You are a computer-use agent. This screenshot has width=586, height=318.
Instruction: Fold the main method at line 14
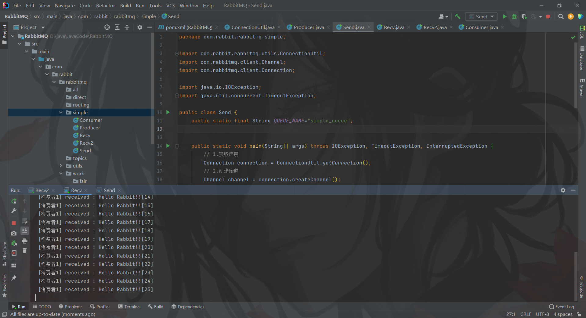(x=177, y=146)
